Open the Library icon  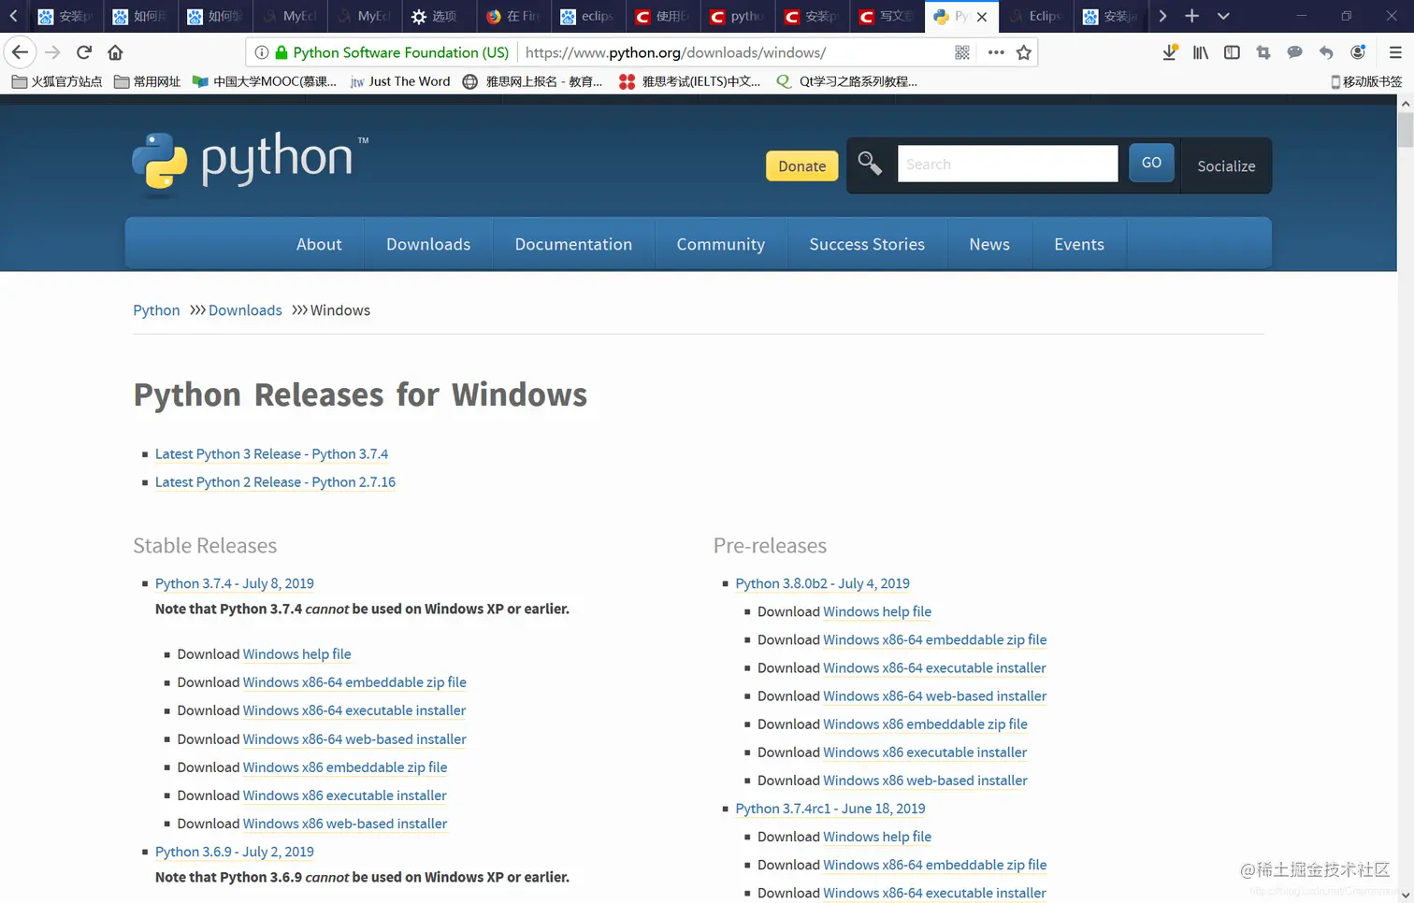point(1201,52)
